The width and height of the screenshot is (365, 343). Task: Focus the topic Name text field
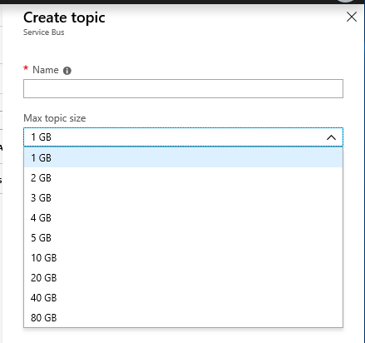[x=183, y=89]
